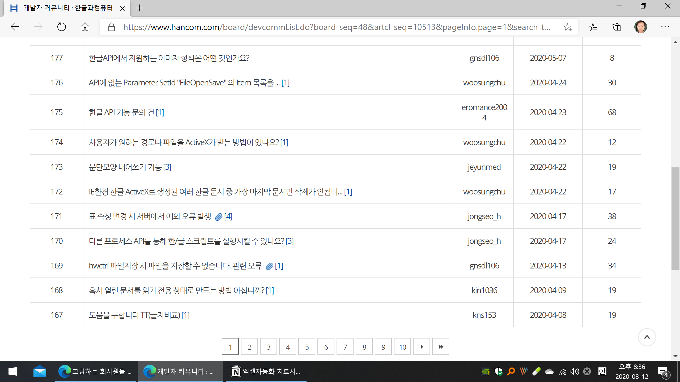This screenshot has width=680, height=382.
Task: Open browser settings ellipsis menu
Action: point(665,27)
